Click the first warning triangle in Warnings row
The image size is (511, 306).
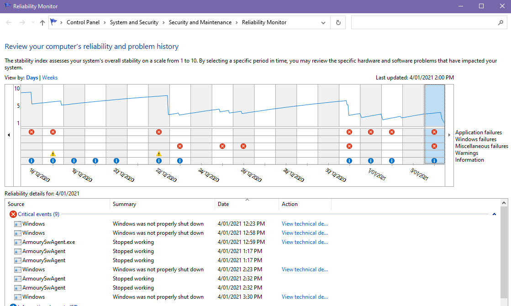click(53, 153)
